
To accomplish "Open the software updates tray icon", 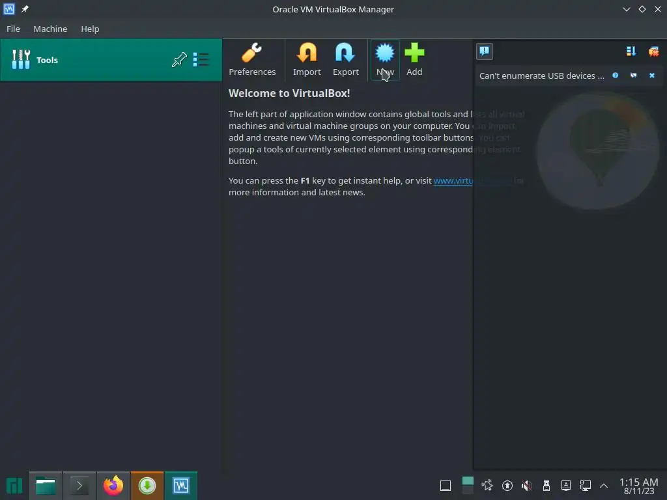I will (x=507, y=485).
